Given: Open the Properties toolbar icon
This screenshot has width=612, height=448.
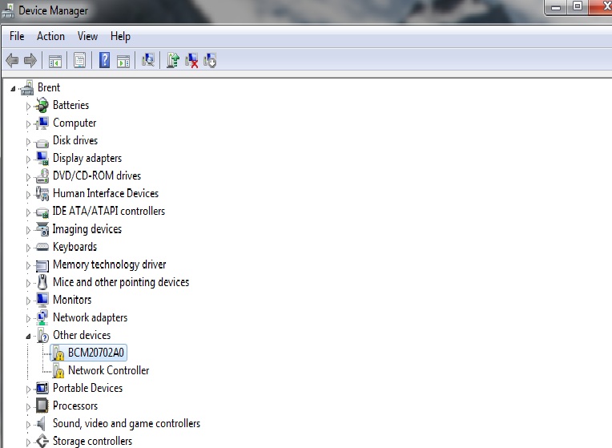Looking at the screenshot, I should tap(79, 61).
